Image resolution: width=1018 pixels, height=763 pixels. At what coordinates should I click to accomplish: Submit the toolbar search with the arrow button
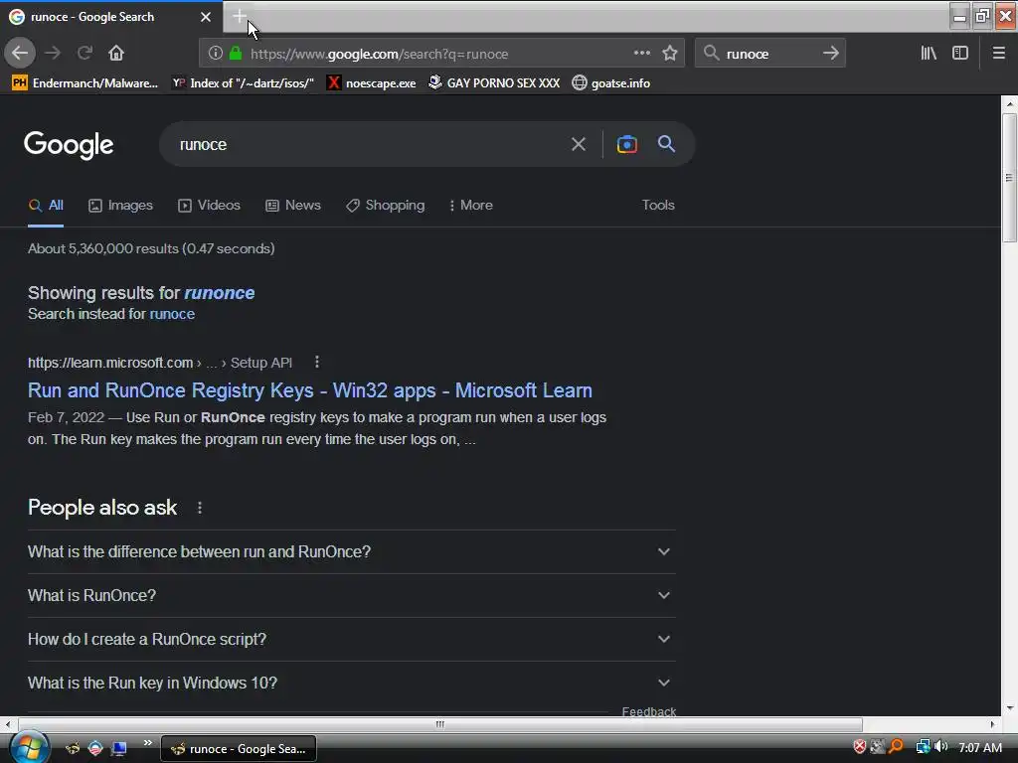[x=830, y=54]
